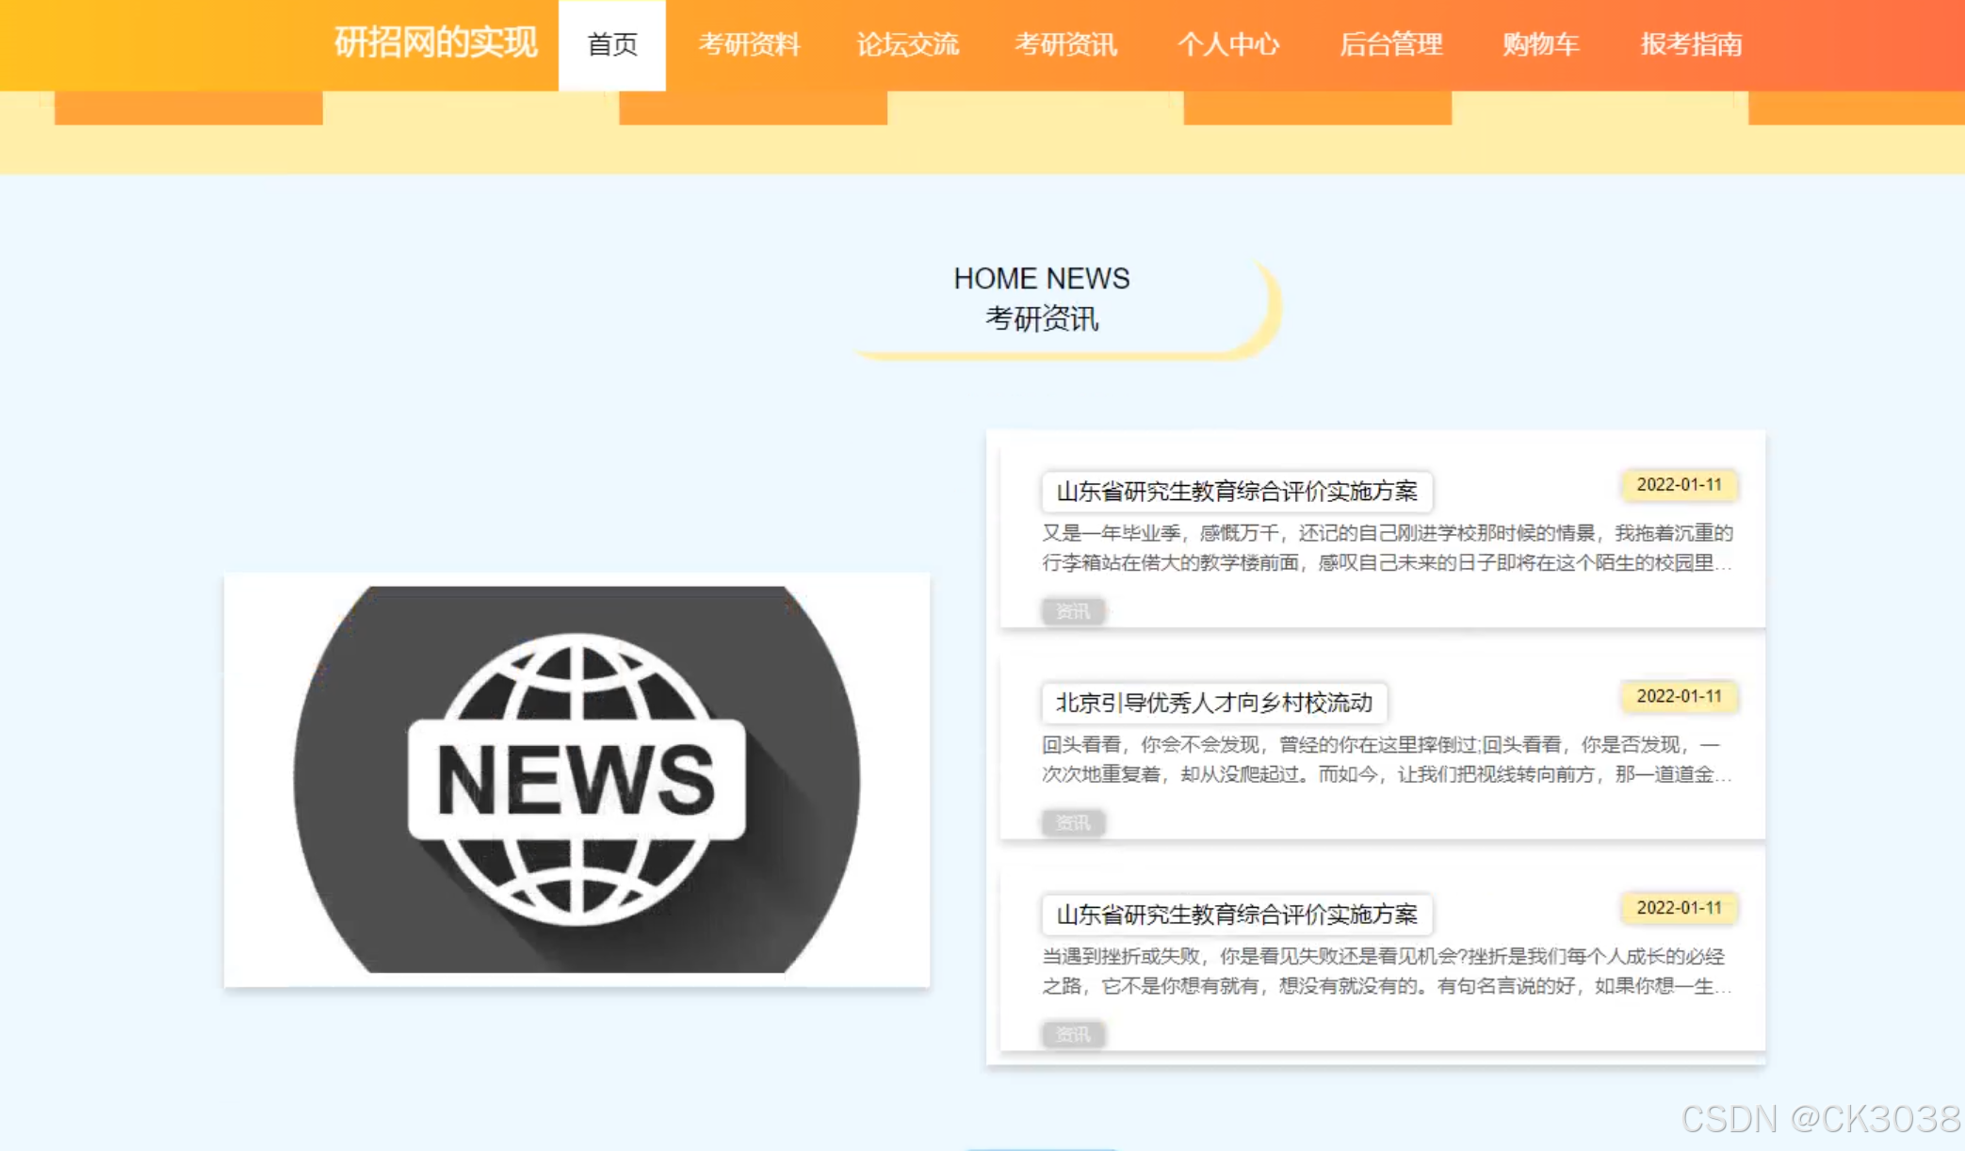This screenshot has height=1151, width=1965.
Task: Select 考研资讯 in top navigation
Action: click(x=1065, y=44)
